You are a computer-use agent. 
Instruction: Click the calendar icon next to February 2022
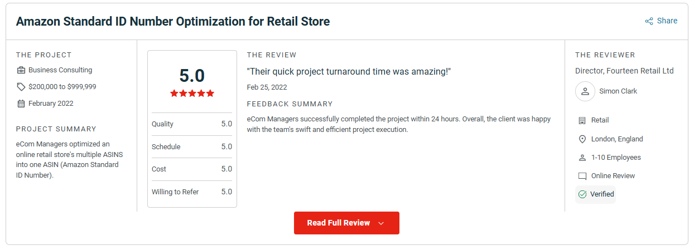click(21, 104)
